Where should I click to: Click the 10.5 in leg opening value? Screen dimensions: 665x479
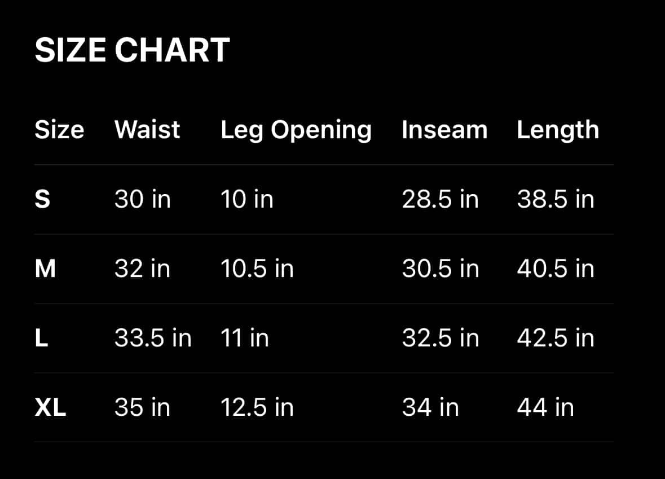pyautogui.click(x=257, y=269)
